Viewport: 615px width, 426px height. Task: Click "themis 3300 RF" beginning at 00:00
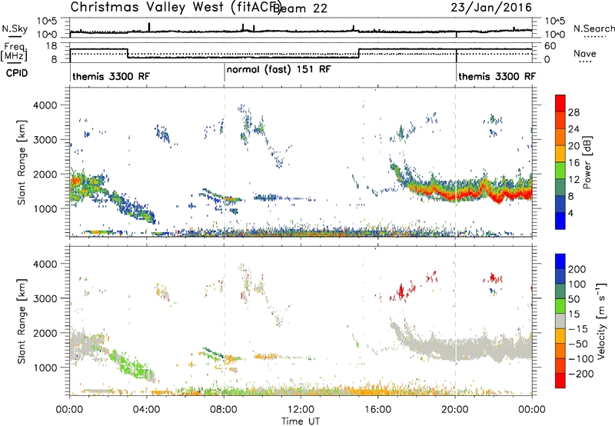[x=111, y=76]
